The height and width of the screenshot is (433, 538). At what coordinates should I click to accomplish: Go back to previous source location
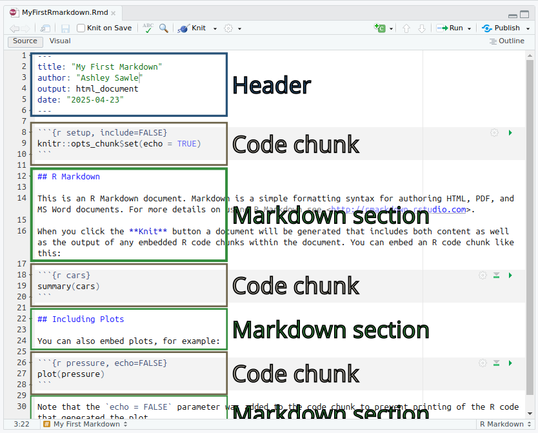[x=14, y=28]
